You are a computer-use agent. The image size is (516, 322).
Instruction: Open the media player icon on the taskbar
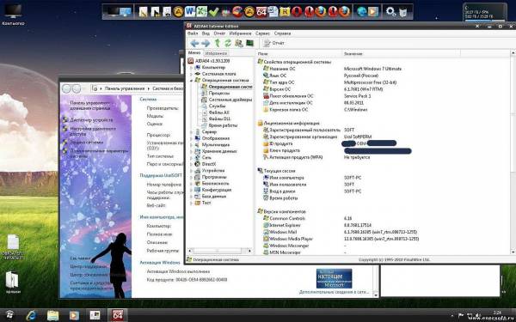(x=74, y=315)
